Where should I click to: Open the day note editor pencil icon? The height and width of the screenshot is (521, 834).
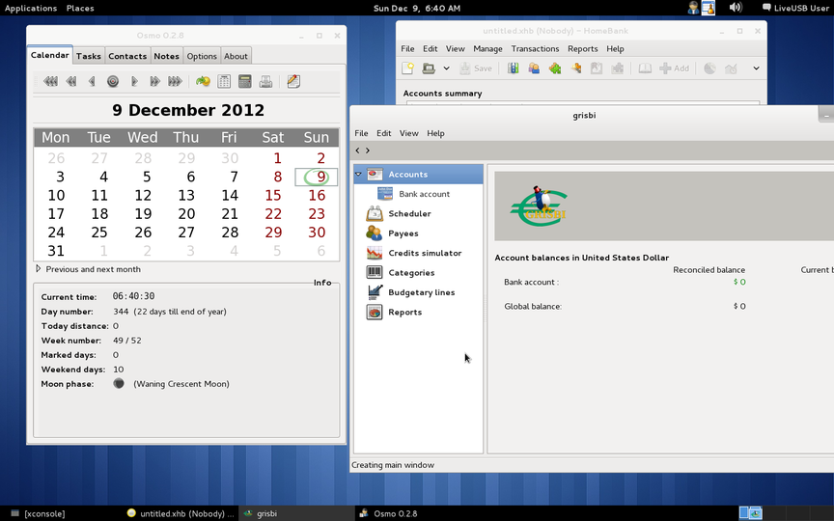(x=293, y=82)
